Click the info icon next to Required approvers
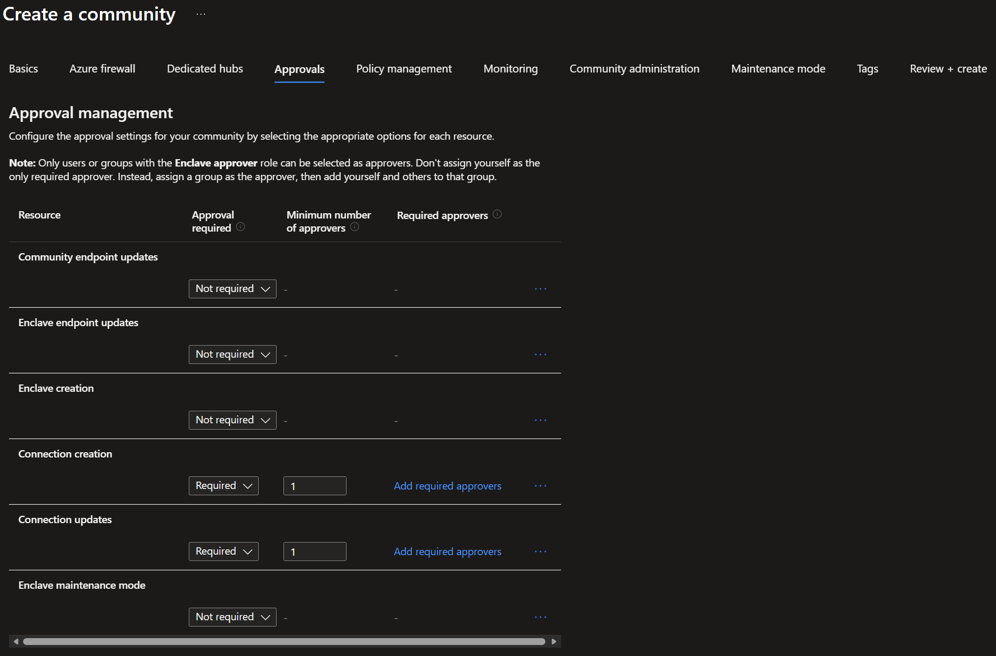Image resolution: width=996 pixels, height=656 pixels. 497,214
